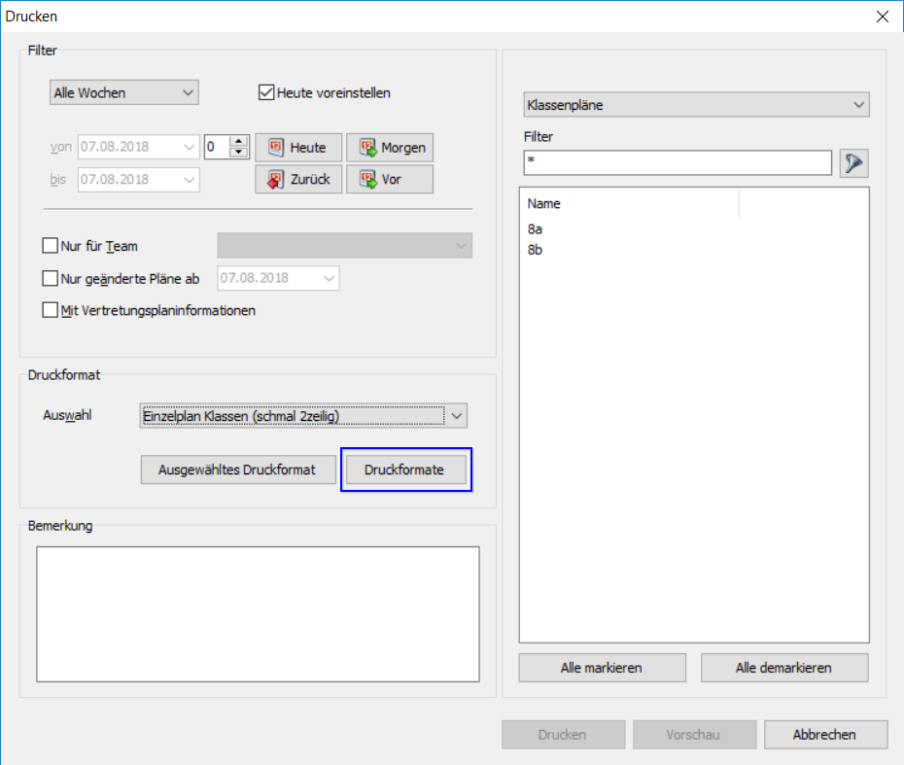This screenshot has width=904, height=765.
Task: Enable Nur geänderte Pläne ab checkbox
Action: 51,278
